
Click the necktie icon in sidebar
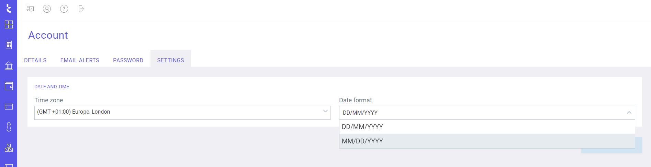click(x=9, y=127)
